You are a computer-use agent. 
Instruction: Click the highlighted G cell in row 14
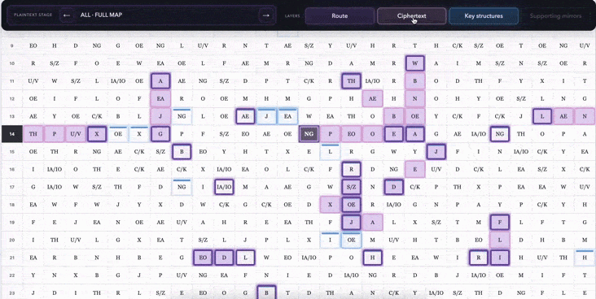pyautogui.click(x=160, y=134)
